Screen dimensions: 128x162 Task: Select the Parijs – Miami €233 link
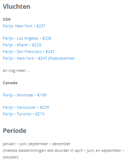click(22, 45)
